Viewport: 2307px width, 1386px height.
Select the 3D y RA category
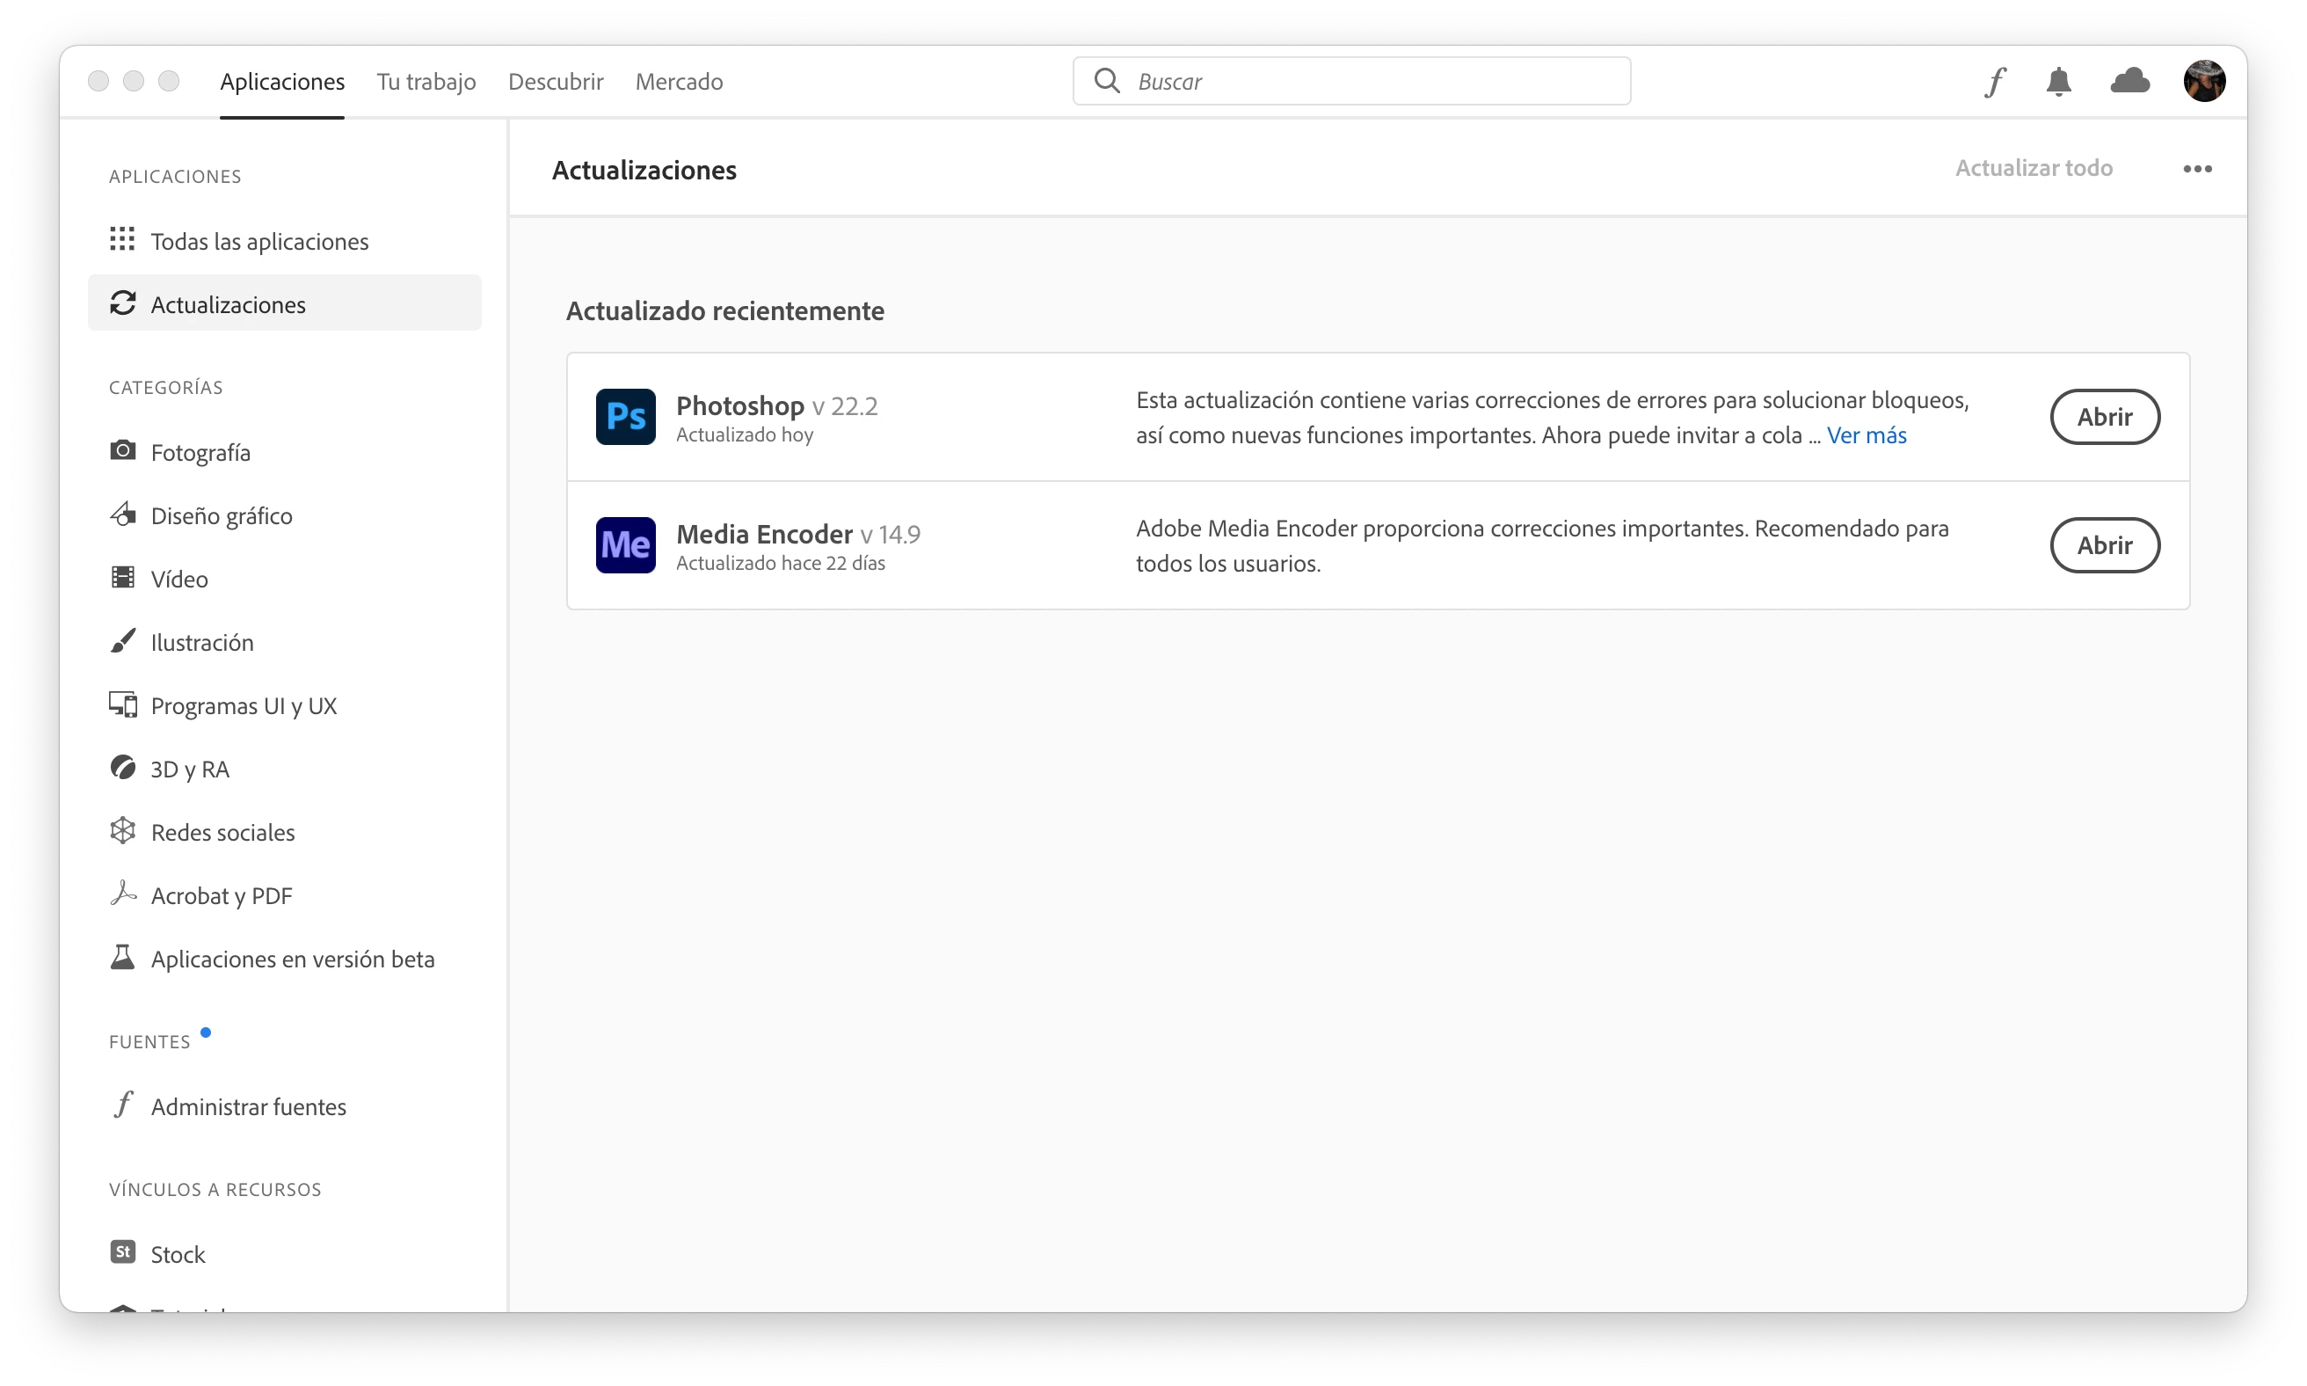click(x=190, y=769)
